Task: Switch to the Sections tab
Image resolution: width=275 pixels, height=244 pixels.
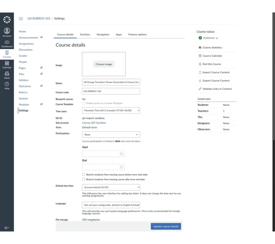Action: 85,35
